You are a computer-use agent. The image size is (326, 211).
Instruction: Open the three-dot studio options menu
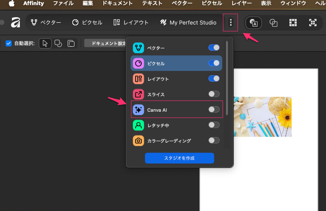pyautogui.click(x=230, y=22)
